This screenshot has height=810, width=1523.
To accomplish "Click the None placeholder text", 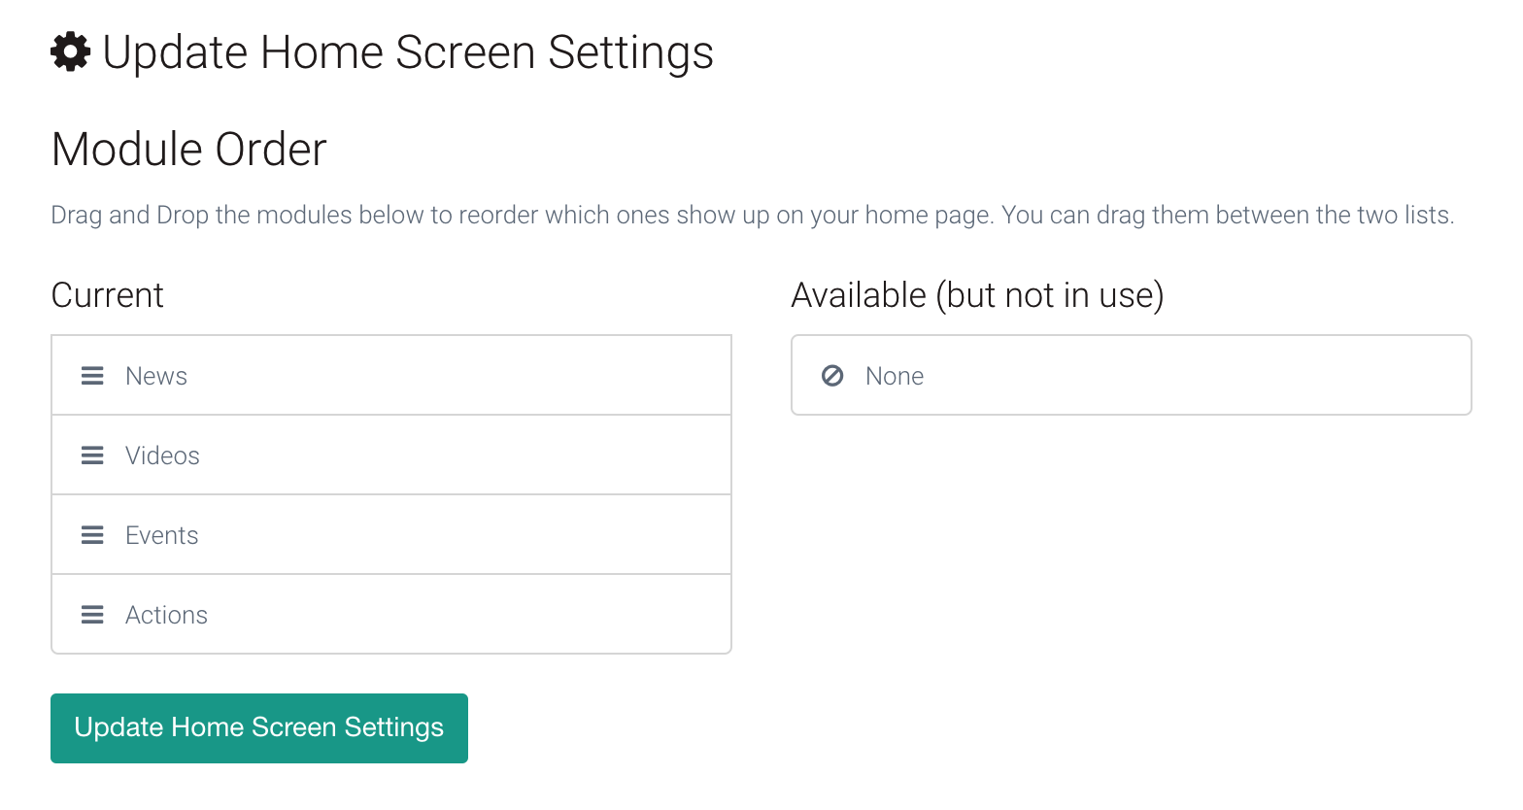I will (x=895, y=376).
